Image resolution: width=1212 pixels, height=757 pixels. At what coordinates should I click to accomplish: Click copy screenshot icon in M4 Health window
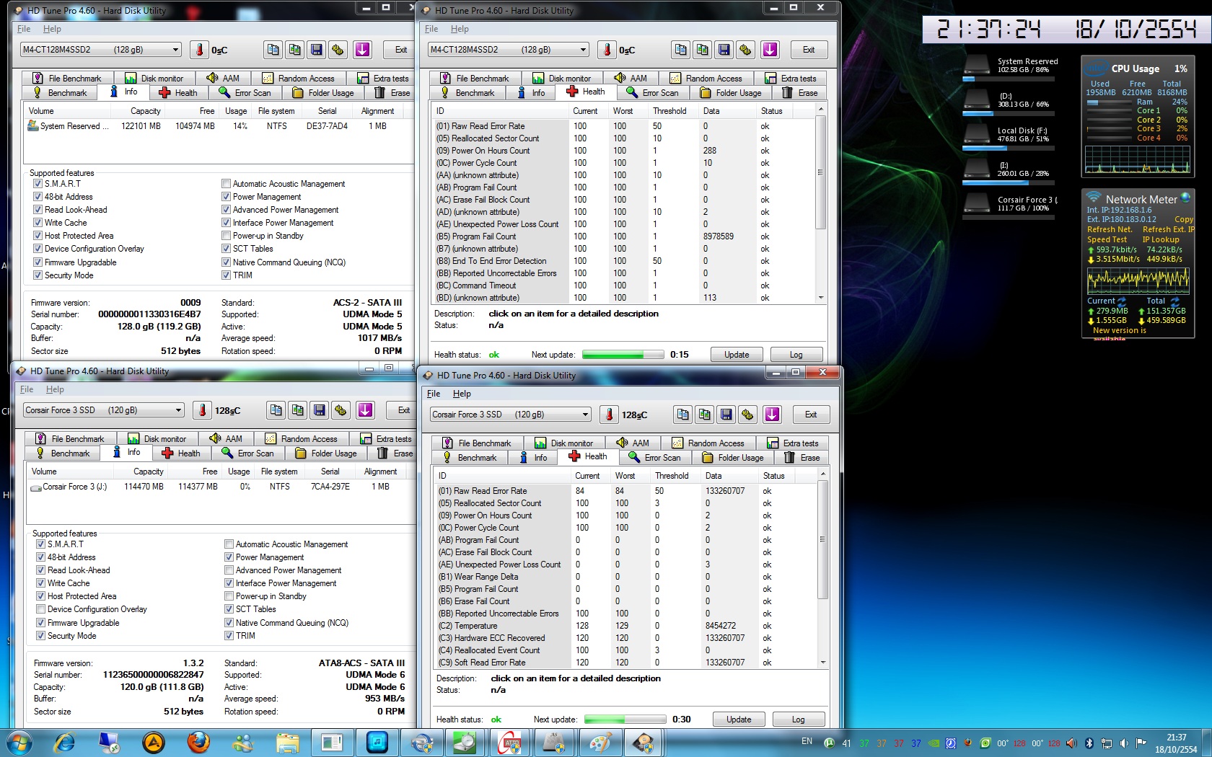pyautogui.click(x=702, y=50)
